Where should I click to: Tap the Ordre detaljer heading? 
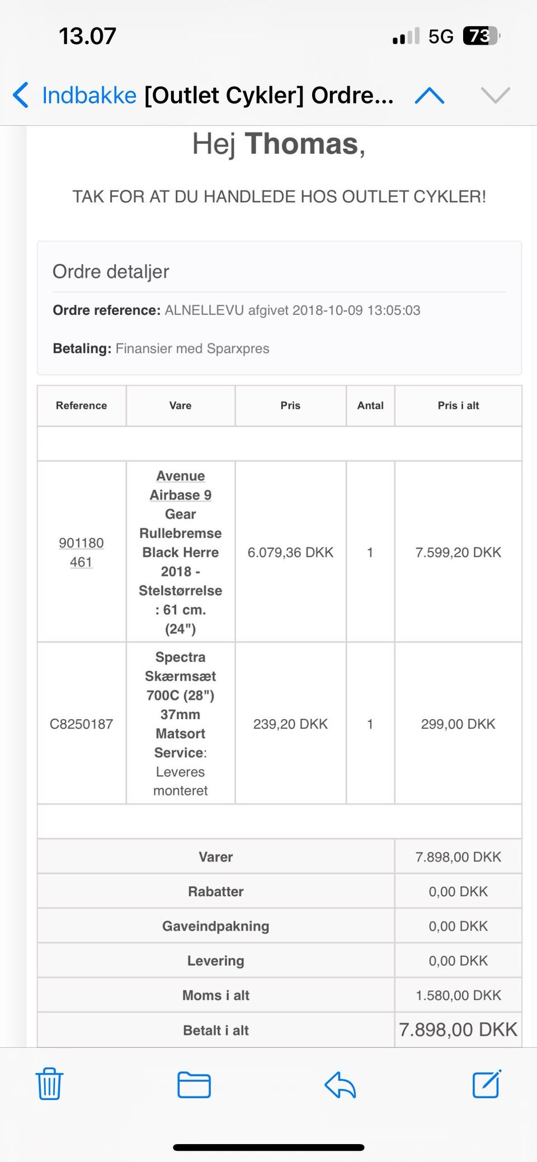111,272
